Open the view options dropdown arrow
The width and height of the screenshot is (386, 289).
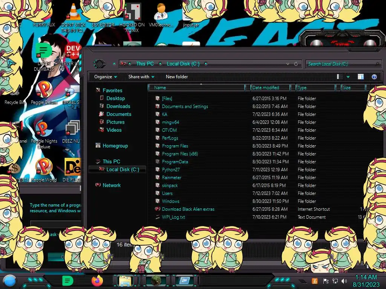[x=348, y=77]
